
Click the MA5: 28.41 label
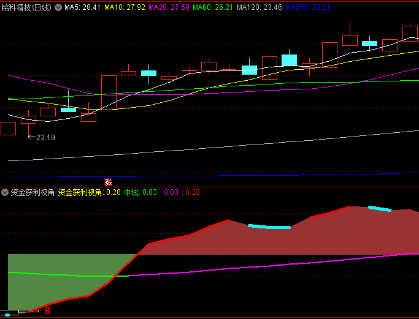coord(82,7)
